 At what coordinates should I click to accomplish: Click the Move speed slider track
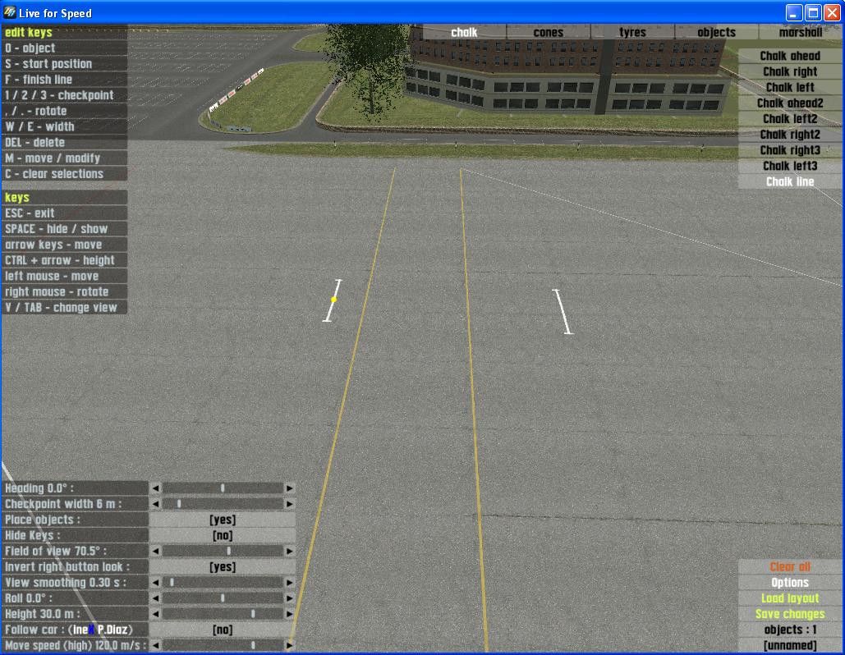pyautogui.click(x=223, y=645)
